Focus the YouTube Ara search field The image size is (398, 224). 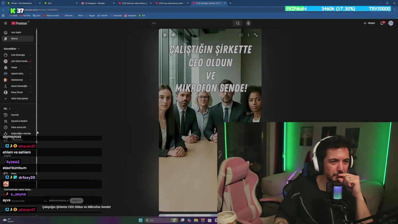click(191, 23)
